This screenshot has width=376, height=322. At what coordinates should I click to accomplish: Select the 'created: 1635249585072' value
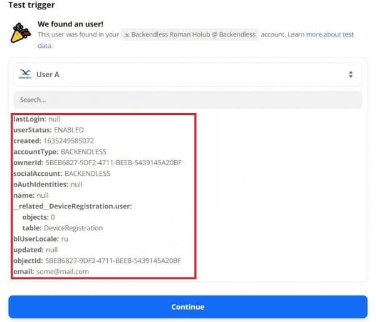(68, 141)
